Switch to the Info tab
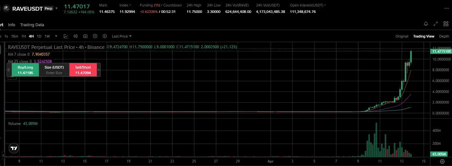Image resolution: width=452 pixels, height=166 pixels. tap(12, 25)
